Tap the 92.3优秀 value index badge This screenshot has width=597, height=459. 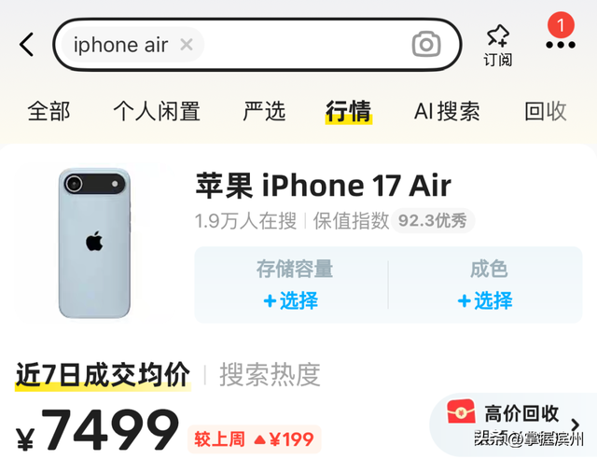click(x=433, y=220)
